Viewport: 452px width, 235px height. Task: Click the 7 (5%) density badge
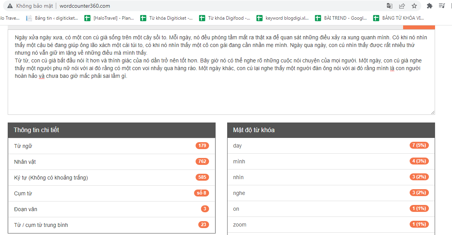point(419,145)
